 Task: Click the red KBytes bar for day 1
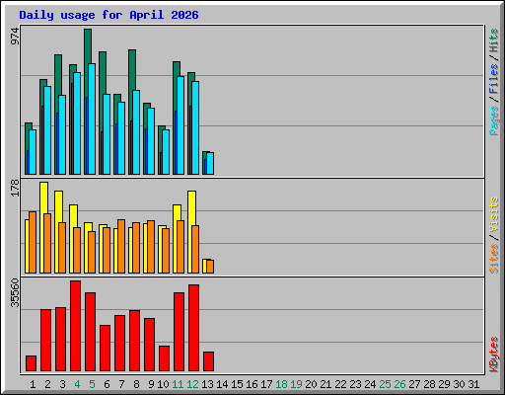coord(32,363)
